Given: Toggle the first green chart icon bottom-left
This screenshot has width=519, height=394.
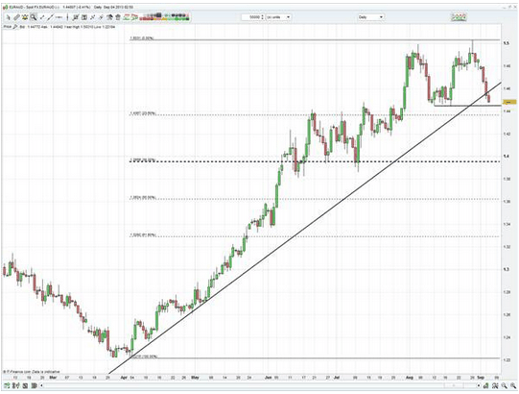Looking at the screenshot, I should (7, 385).
